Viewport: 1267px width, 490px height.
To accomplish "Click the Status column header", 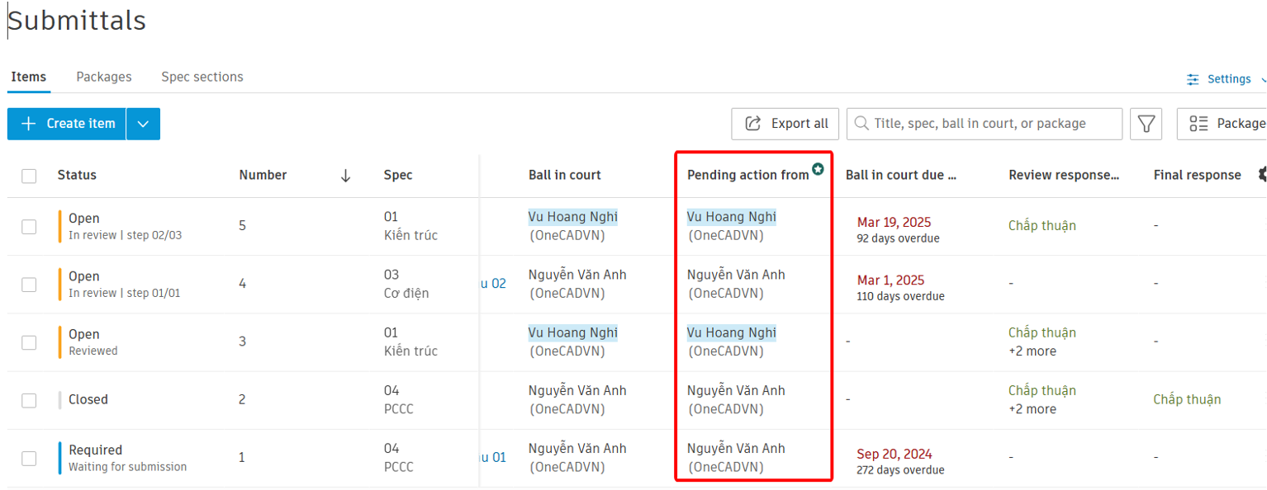I will click(77, 175).
